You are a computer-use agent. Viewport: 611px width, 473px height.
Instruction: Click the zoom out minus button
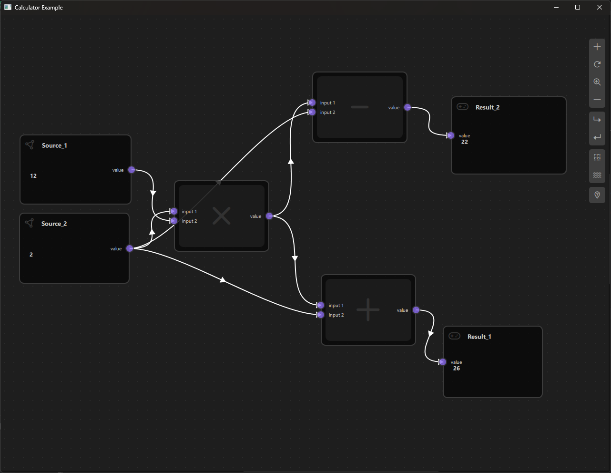[597, 100]
